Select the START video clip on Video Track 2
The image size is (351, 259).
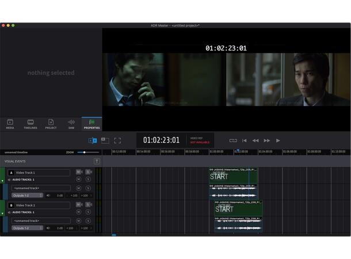pyautogui.click(x=238, y=208)
